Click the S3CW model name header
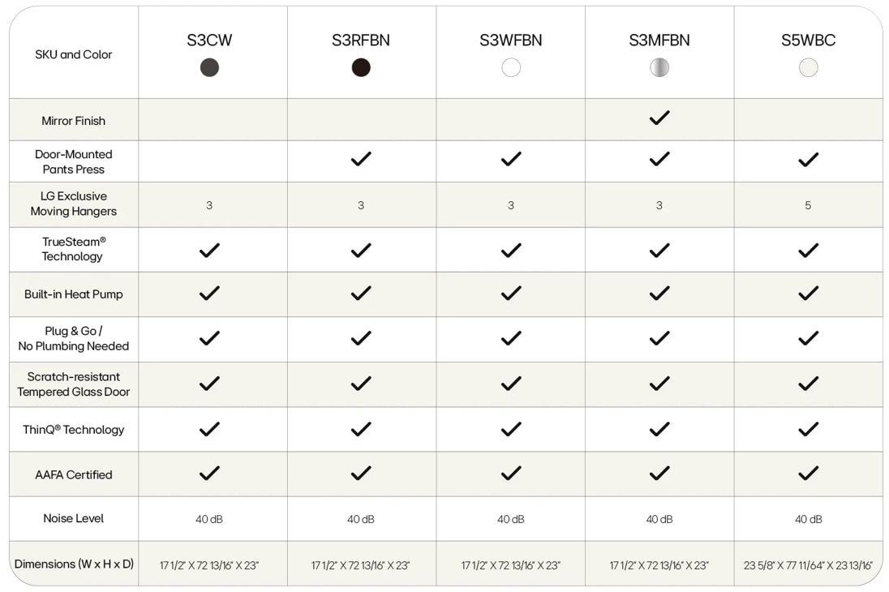 click(x=209, y=41)
